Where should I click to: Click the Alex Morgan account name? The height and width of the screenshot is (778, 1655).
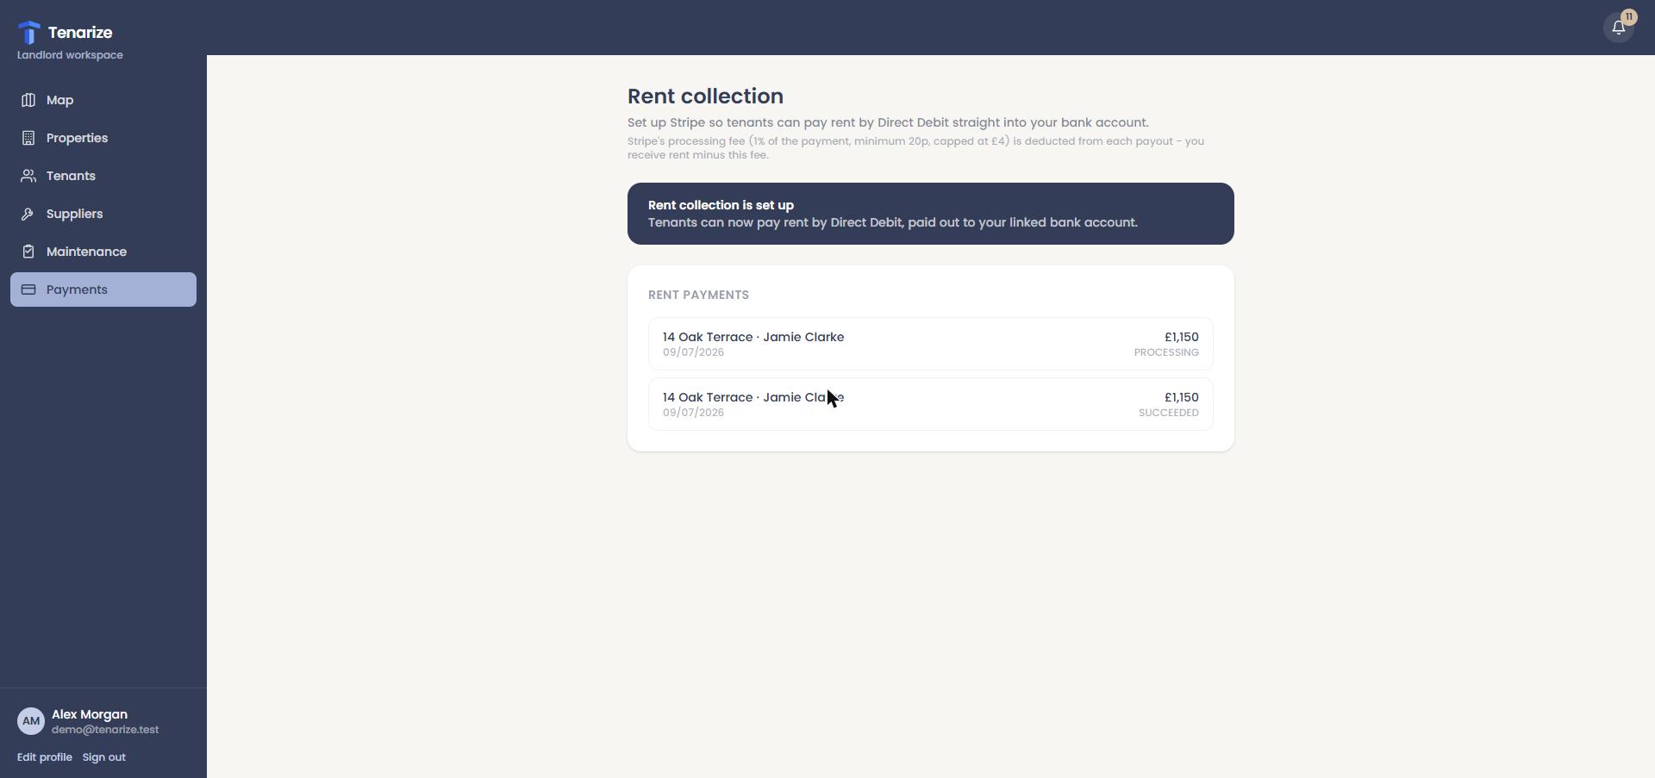click(90, 714)
